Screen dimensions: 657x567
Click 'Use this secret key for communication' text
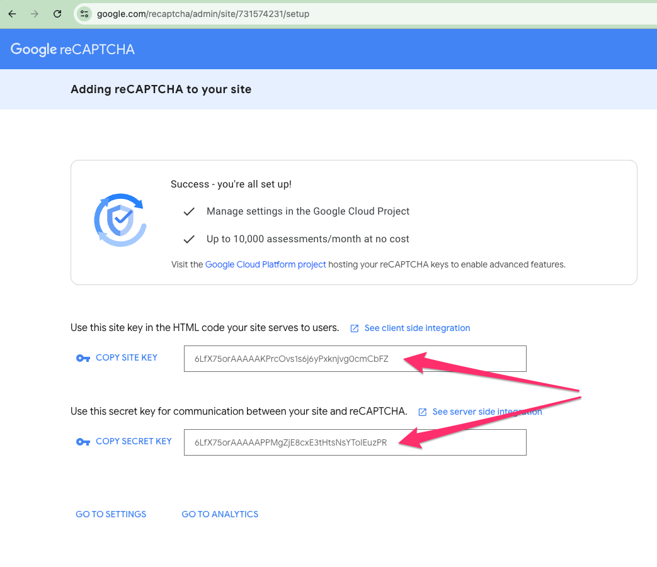click(239, 412)
